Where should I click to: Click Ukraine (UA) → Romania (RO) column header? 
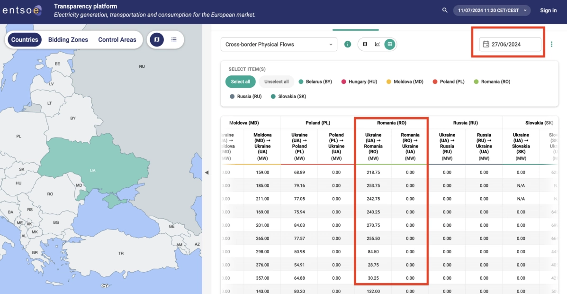coord(373,146)
